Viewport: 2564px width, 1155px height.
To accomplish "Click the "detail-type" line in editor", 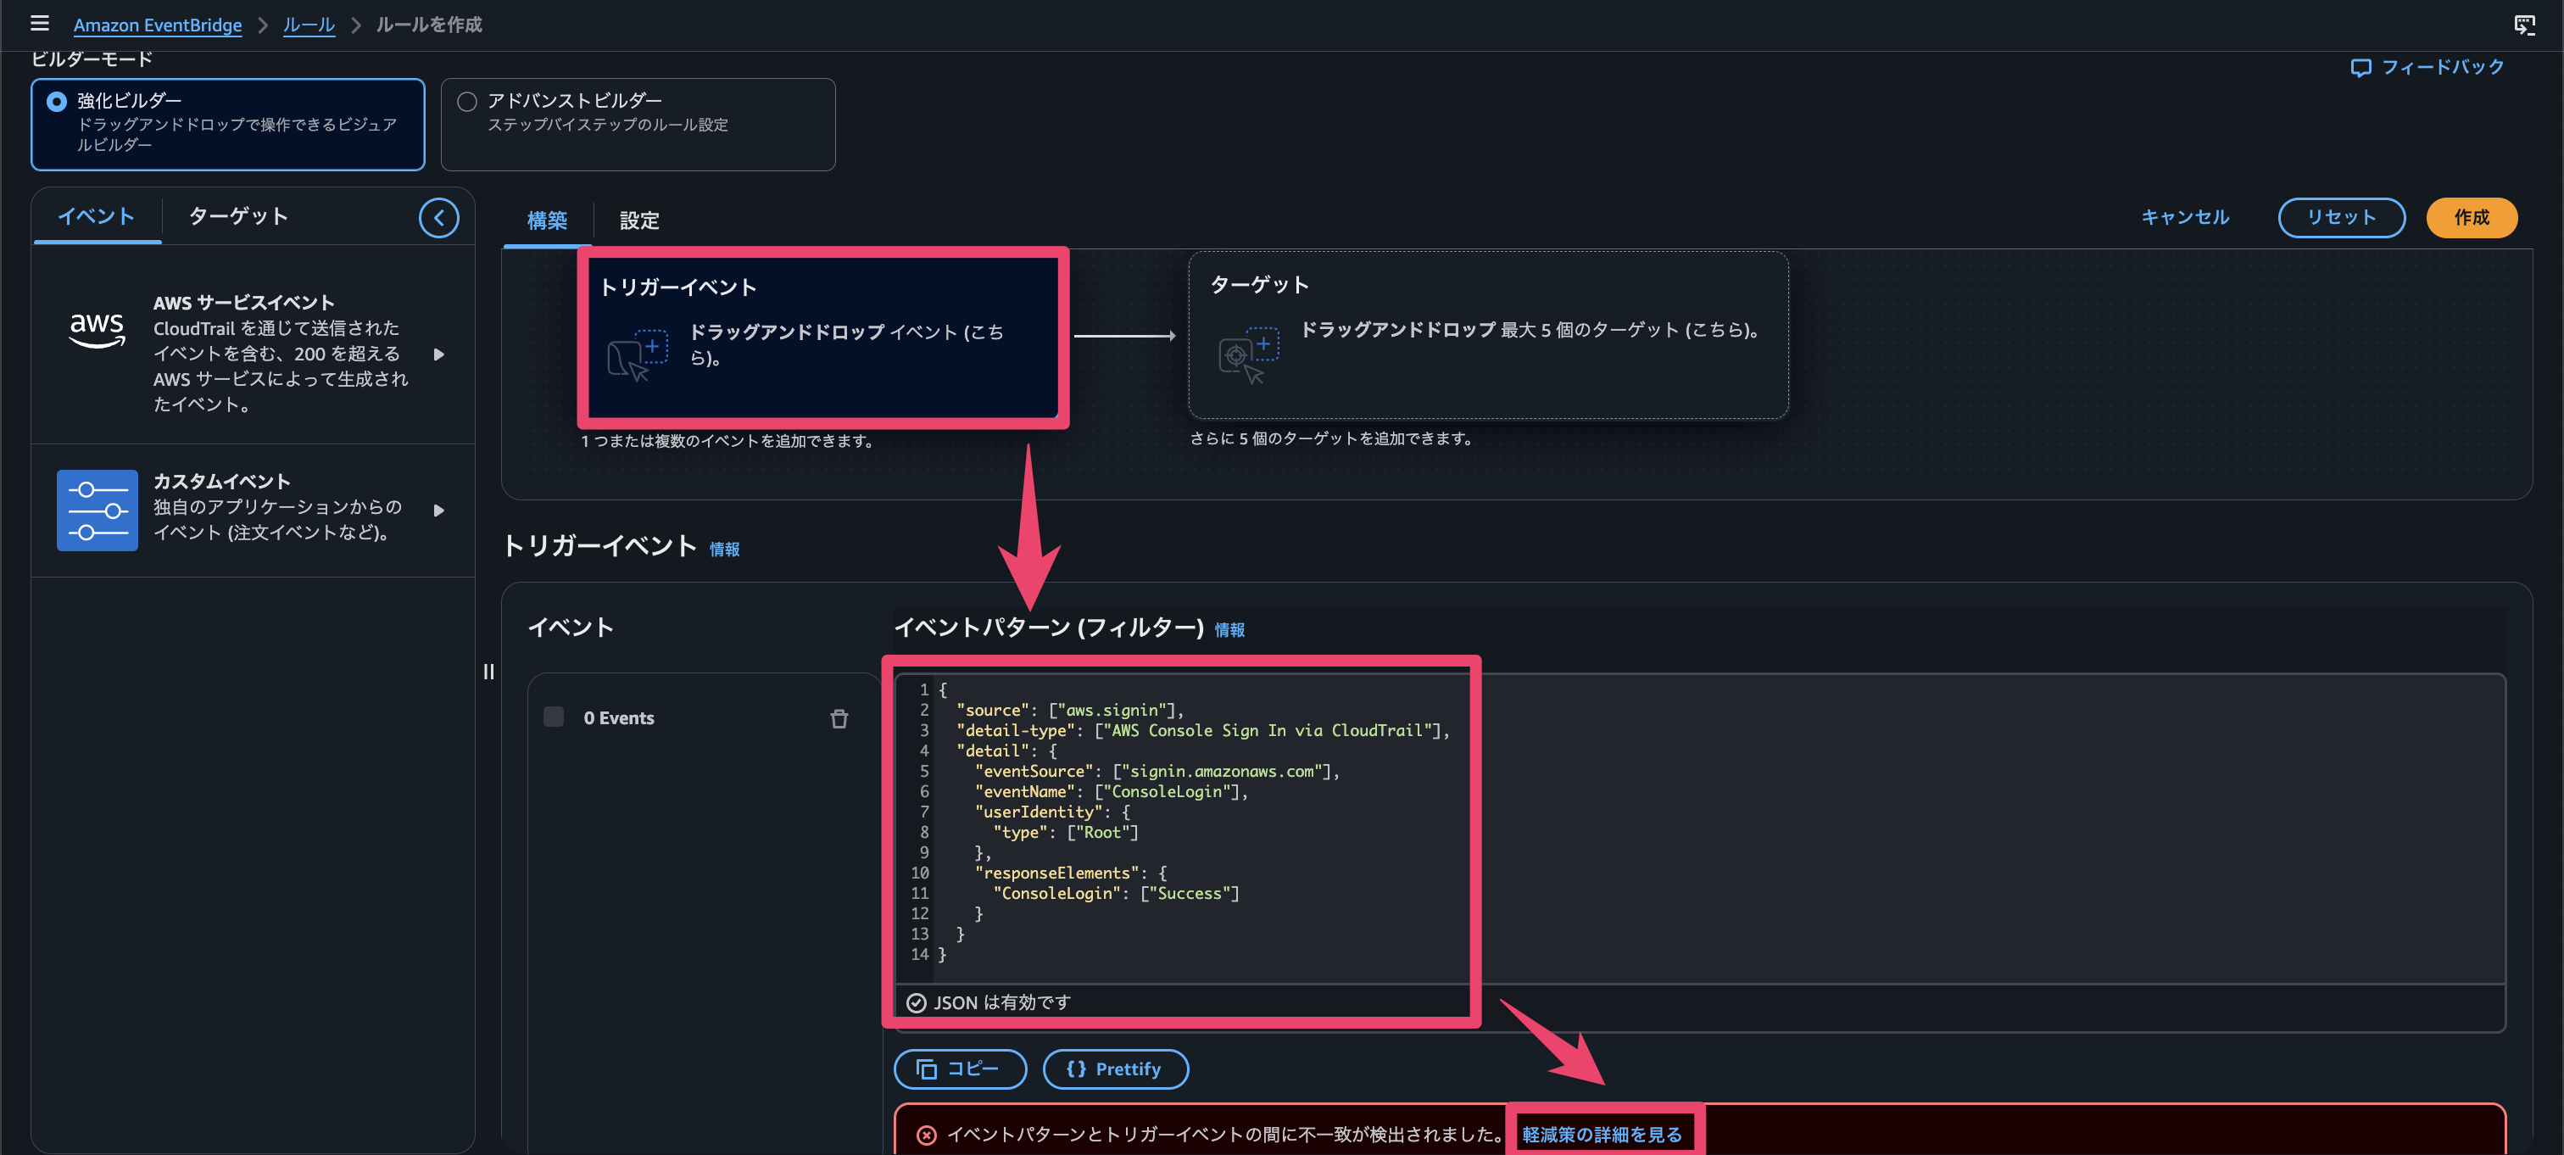I will tap(1202, 731).
